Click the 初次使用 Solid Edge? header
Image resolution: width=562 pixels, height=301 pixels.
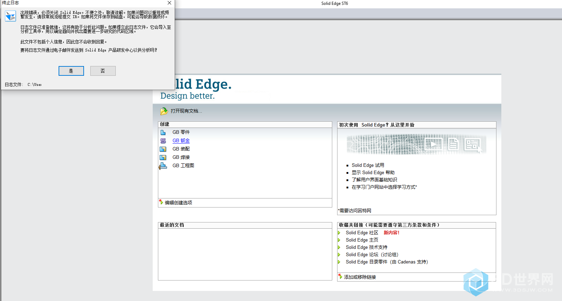[x=417, y=125]
